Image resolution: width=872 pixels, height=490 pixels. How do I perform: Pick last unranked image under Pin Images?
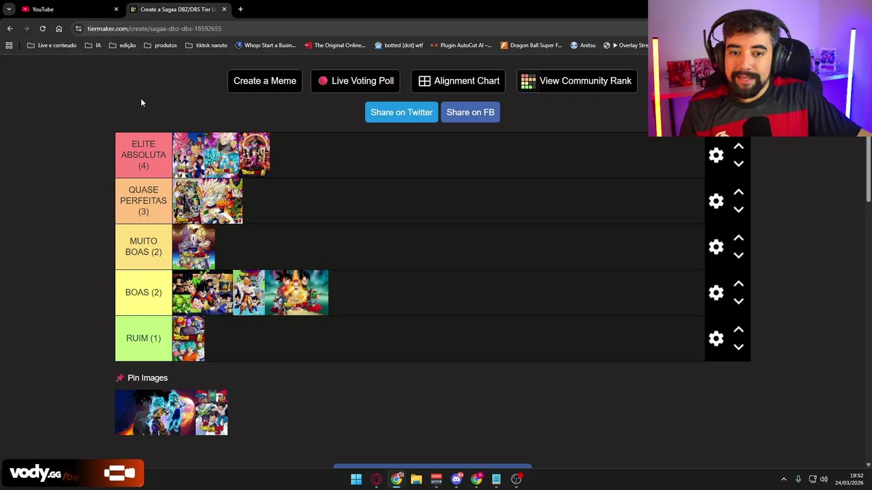click(211, 412)
